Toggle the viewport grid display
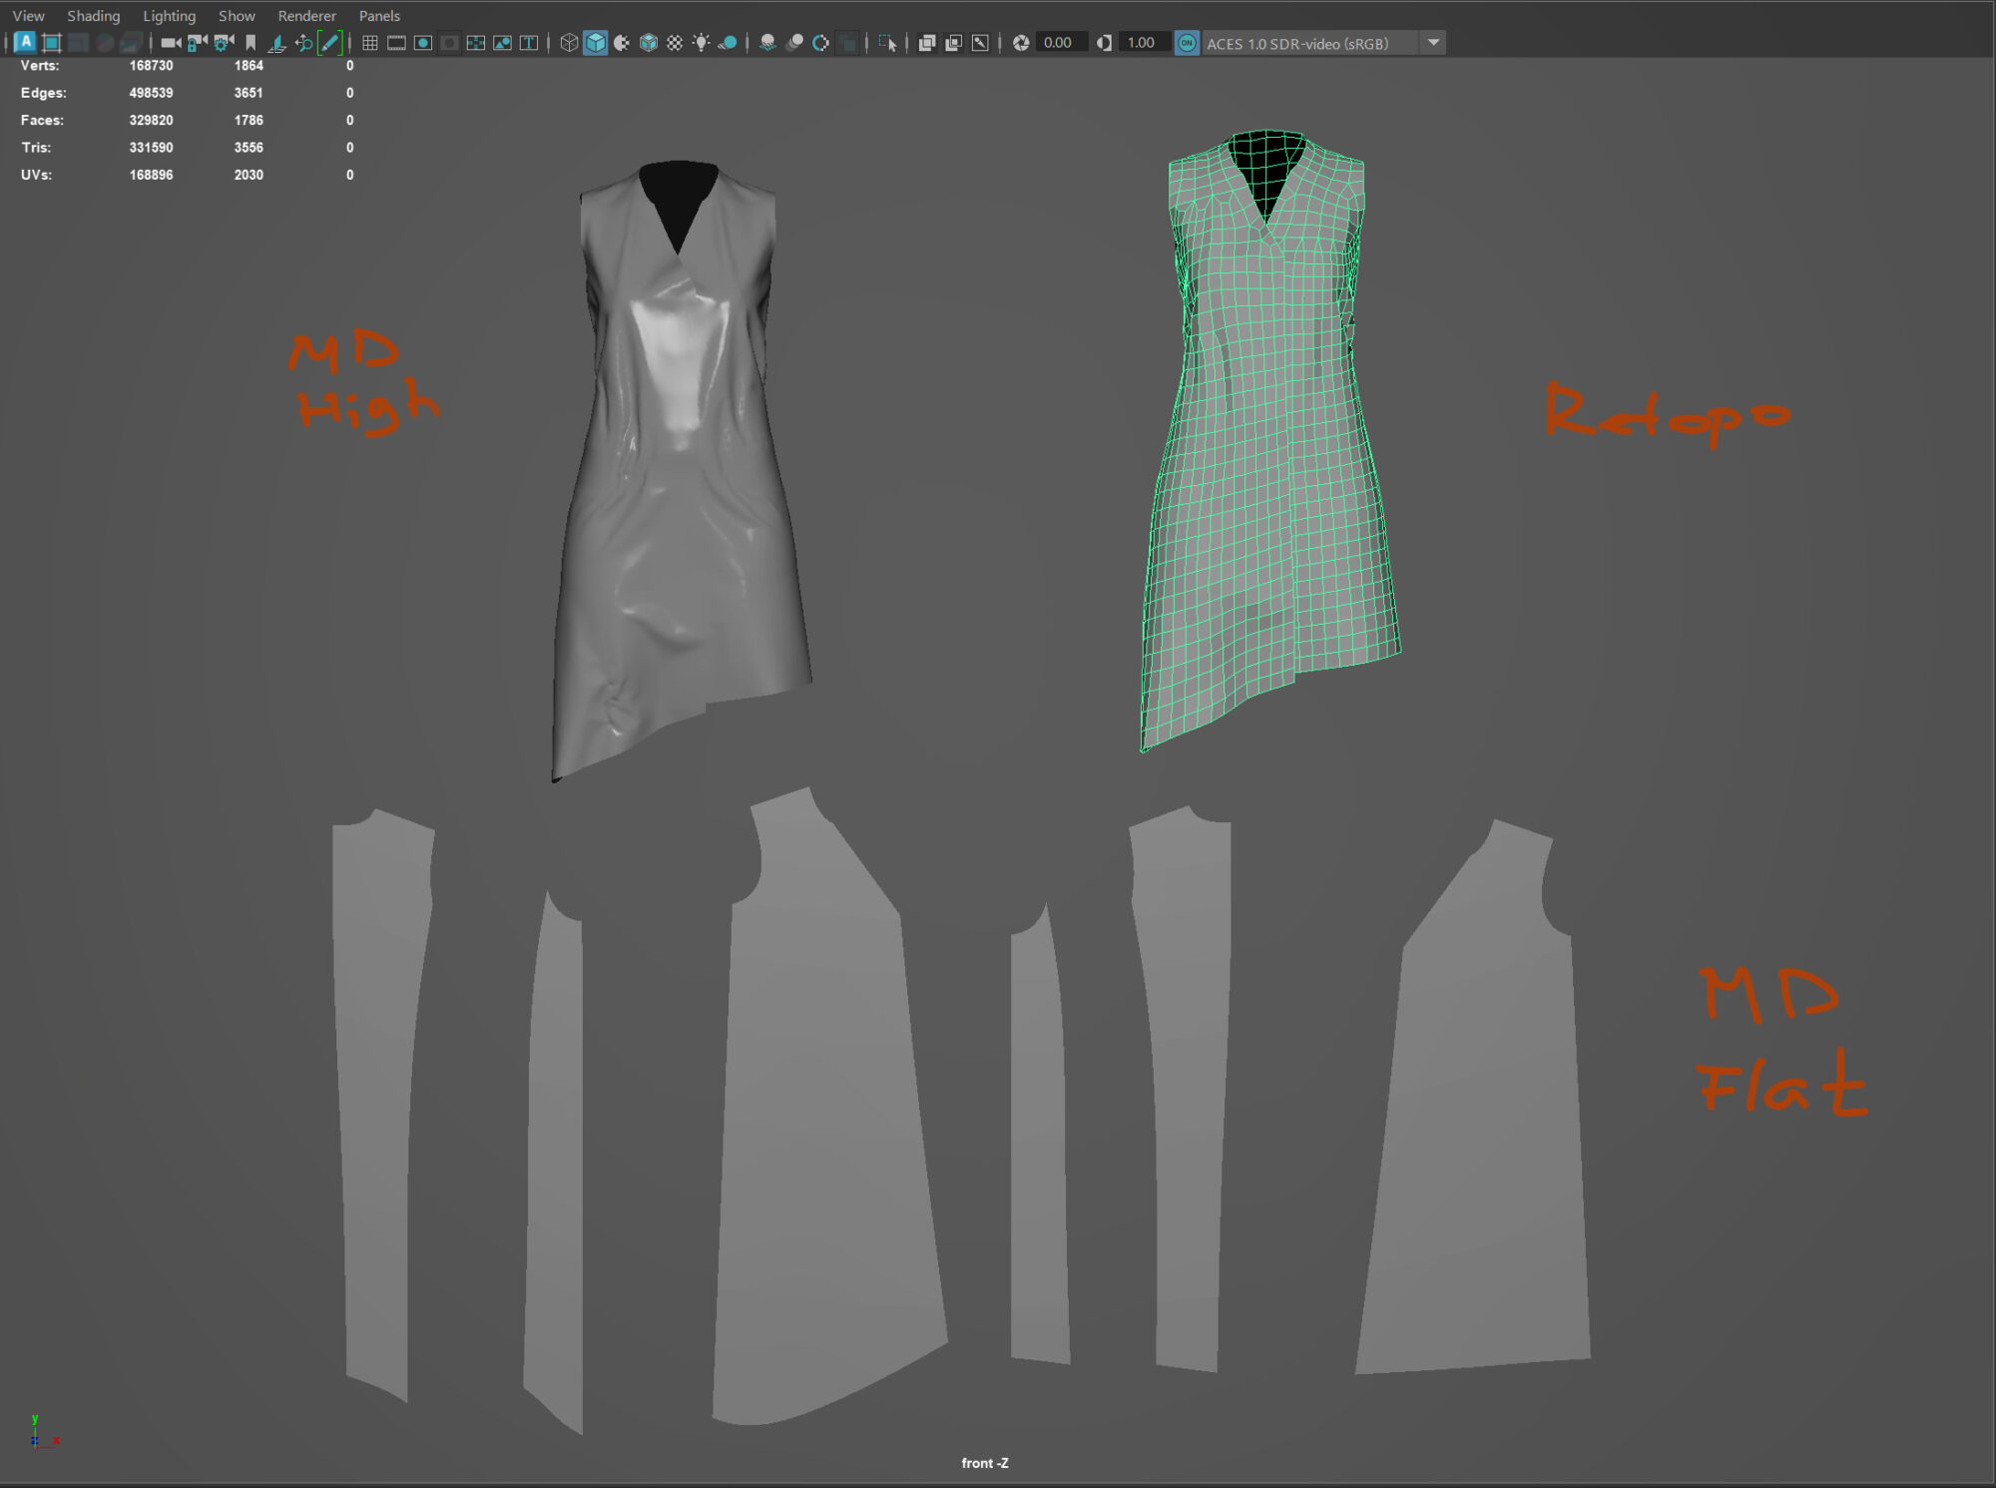1996x1488 pixels. click(370, 43)
